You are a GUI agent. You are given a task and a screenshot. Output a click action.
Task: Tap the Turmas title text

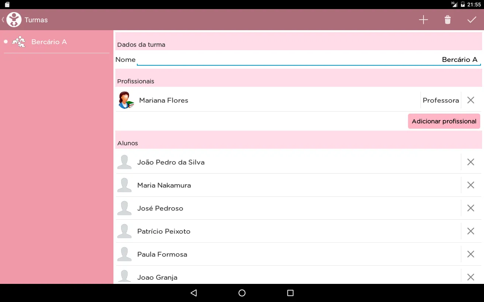point(36,20)
